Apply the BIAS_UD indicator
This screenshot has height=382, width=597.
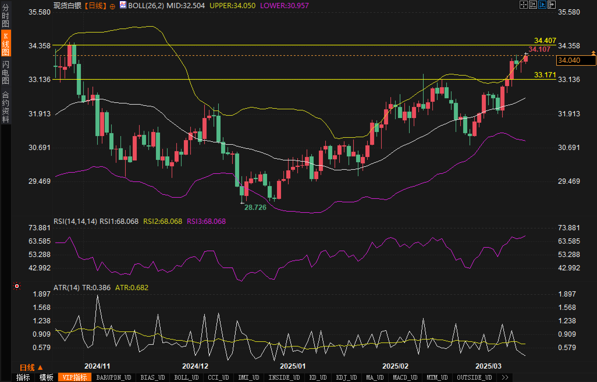click(x=153, y=377)
